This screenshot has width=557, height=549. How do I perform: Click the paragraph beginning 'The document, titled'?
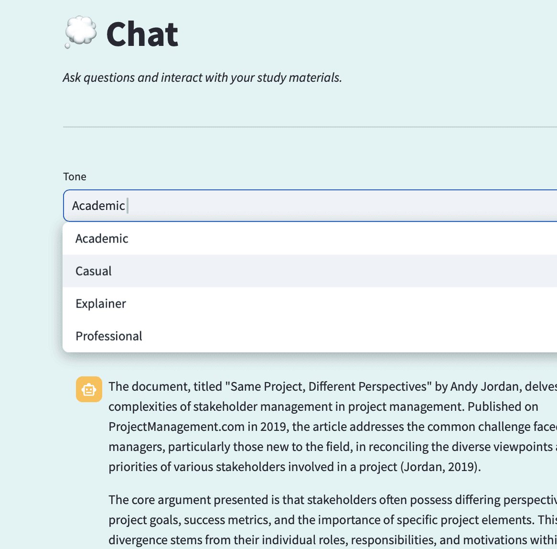[332, 426]
